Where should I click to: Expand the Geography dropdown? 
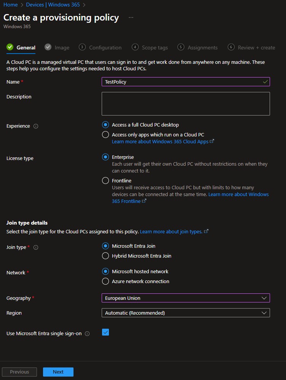185,298
